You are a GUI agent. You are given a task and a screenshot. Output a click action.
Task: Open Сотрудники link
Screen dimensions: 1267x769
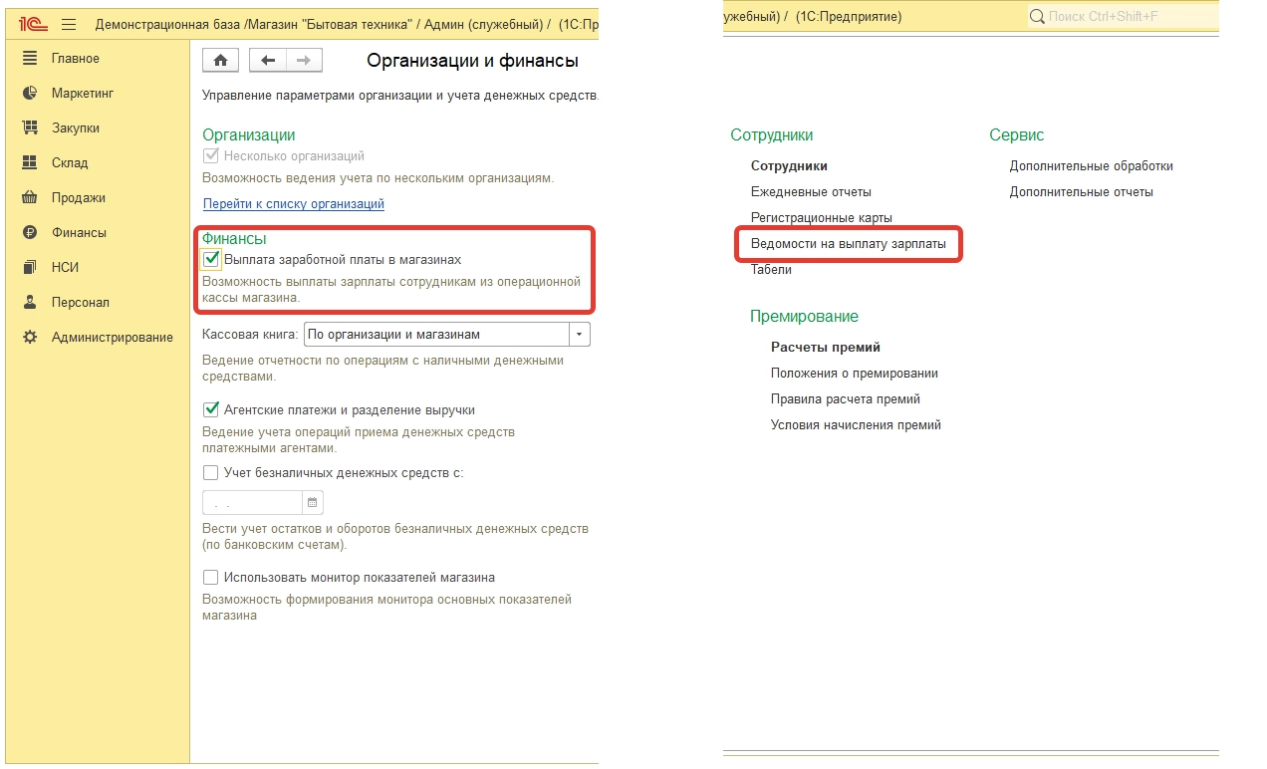click(x=789, y=166)
